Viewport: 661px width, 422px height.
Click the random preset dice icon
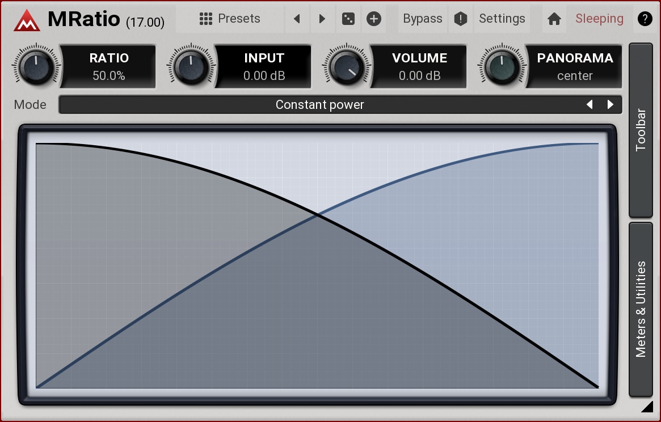pos(348,19)
